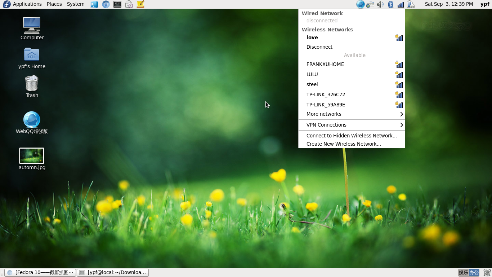Image resolution: width=492 pixels, height=277 pixels.
Task: Choose Create New Wireless Network
Action: 343,144
